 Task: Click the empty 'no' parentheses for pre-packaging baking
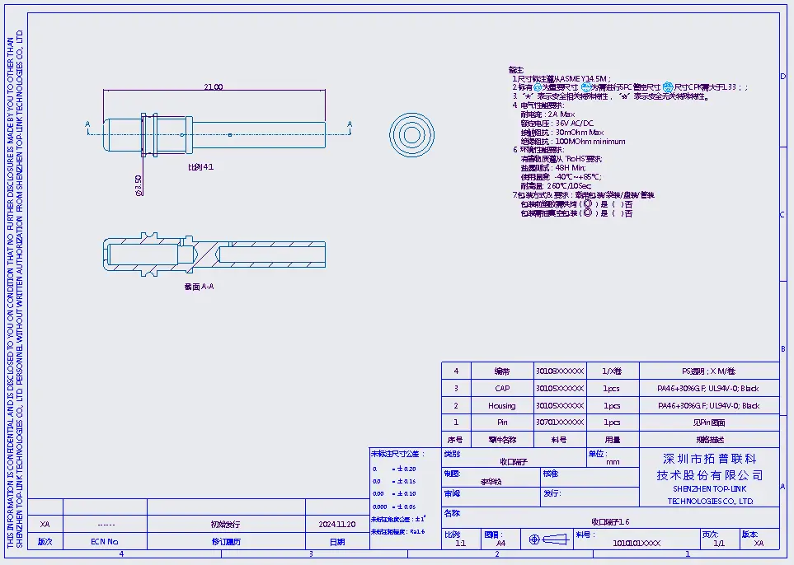617,203
